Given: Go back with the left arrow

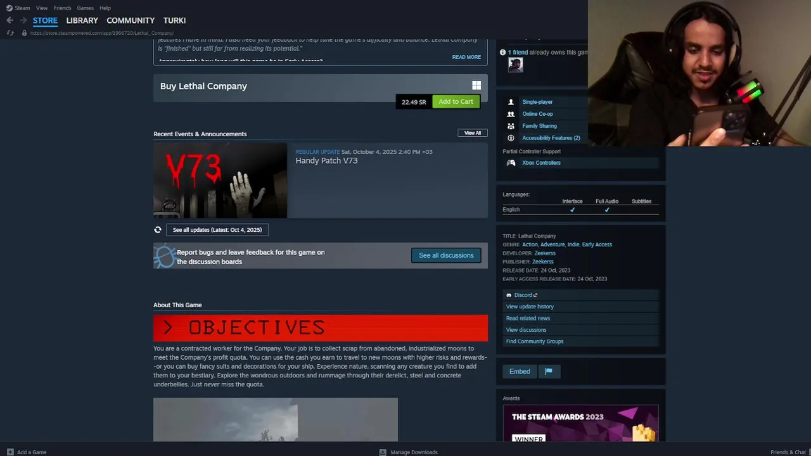Looking at the screenshot, I should tap(10, 20).
